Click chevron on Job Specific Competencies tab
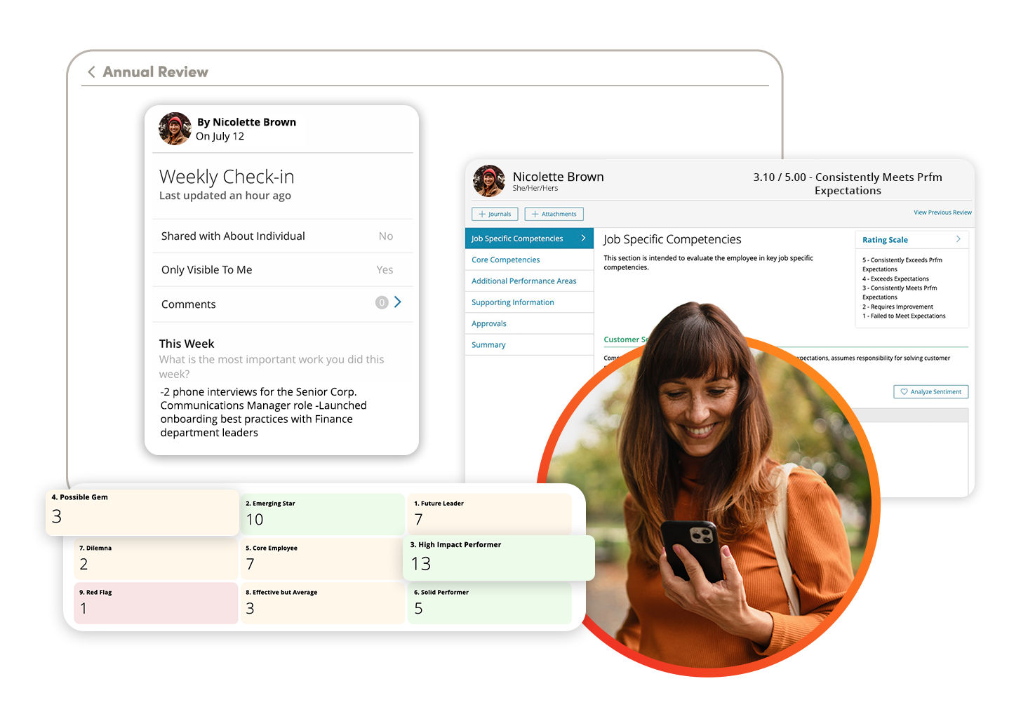The height and width of the screenshot is (714, 1035). coord(583,238)
